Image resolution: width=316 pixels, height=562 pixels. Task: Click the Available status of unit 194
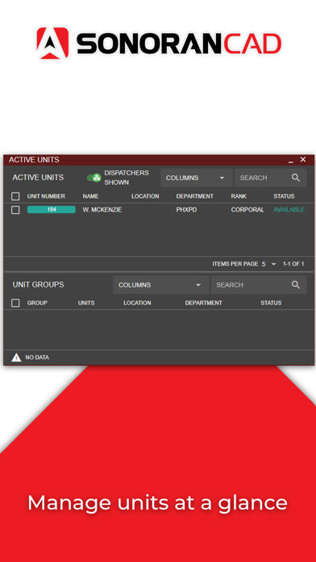click(x=289, y=210)
